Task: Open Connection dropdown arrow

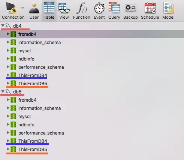Action: click(22, 8)
